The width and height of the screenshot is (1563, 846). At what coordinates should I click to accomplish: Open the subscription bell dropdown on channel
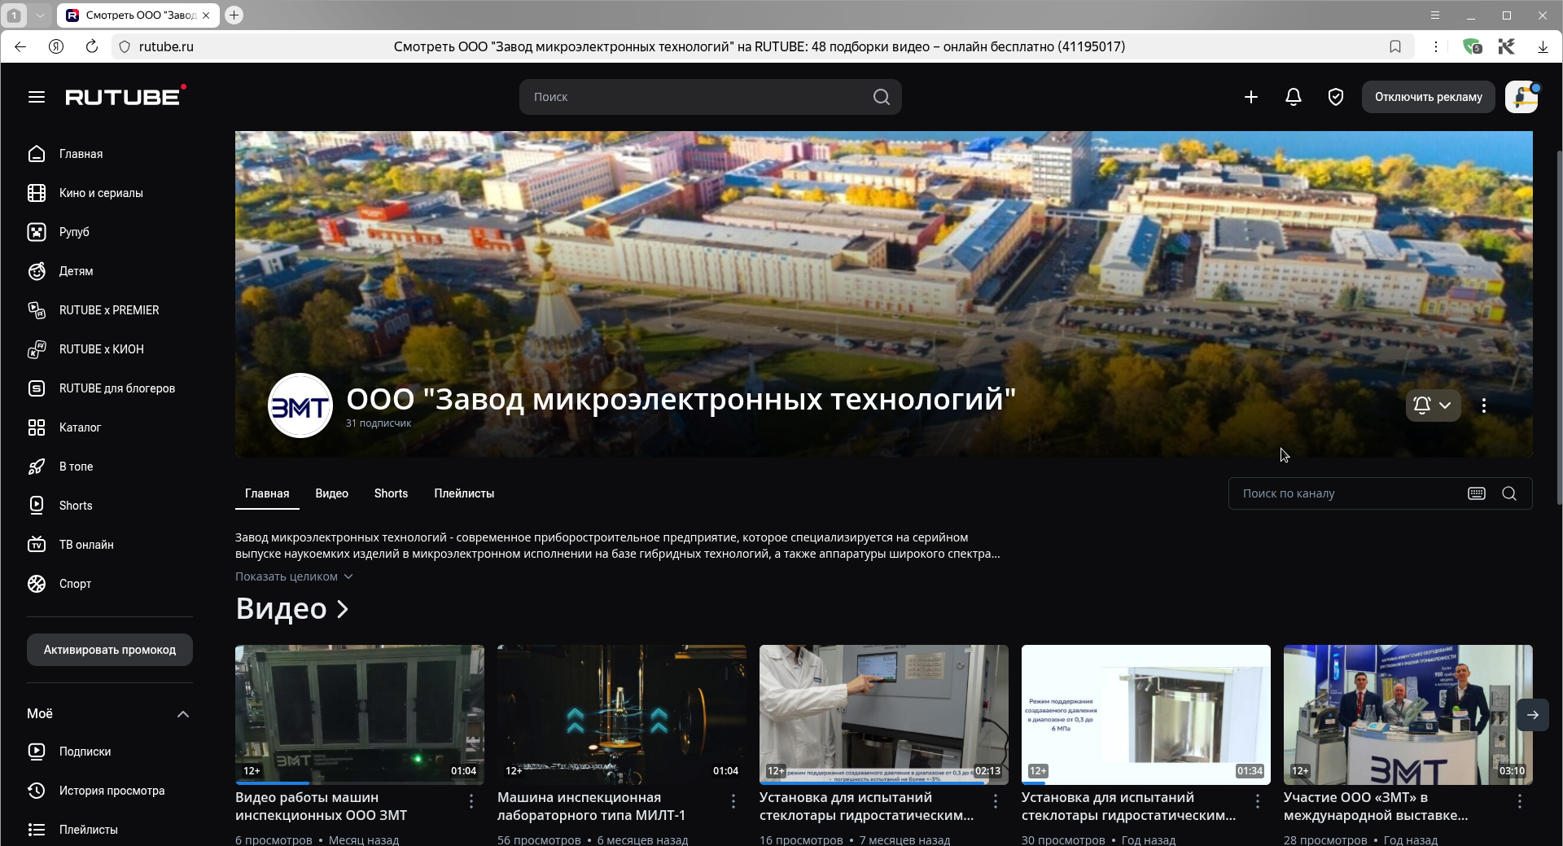[x=1433, y=405]
